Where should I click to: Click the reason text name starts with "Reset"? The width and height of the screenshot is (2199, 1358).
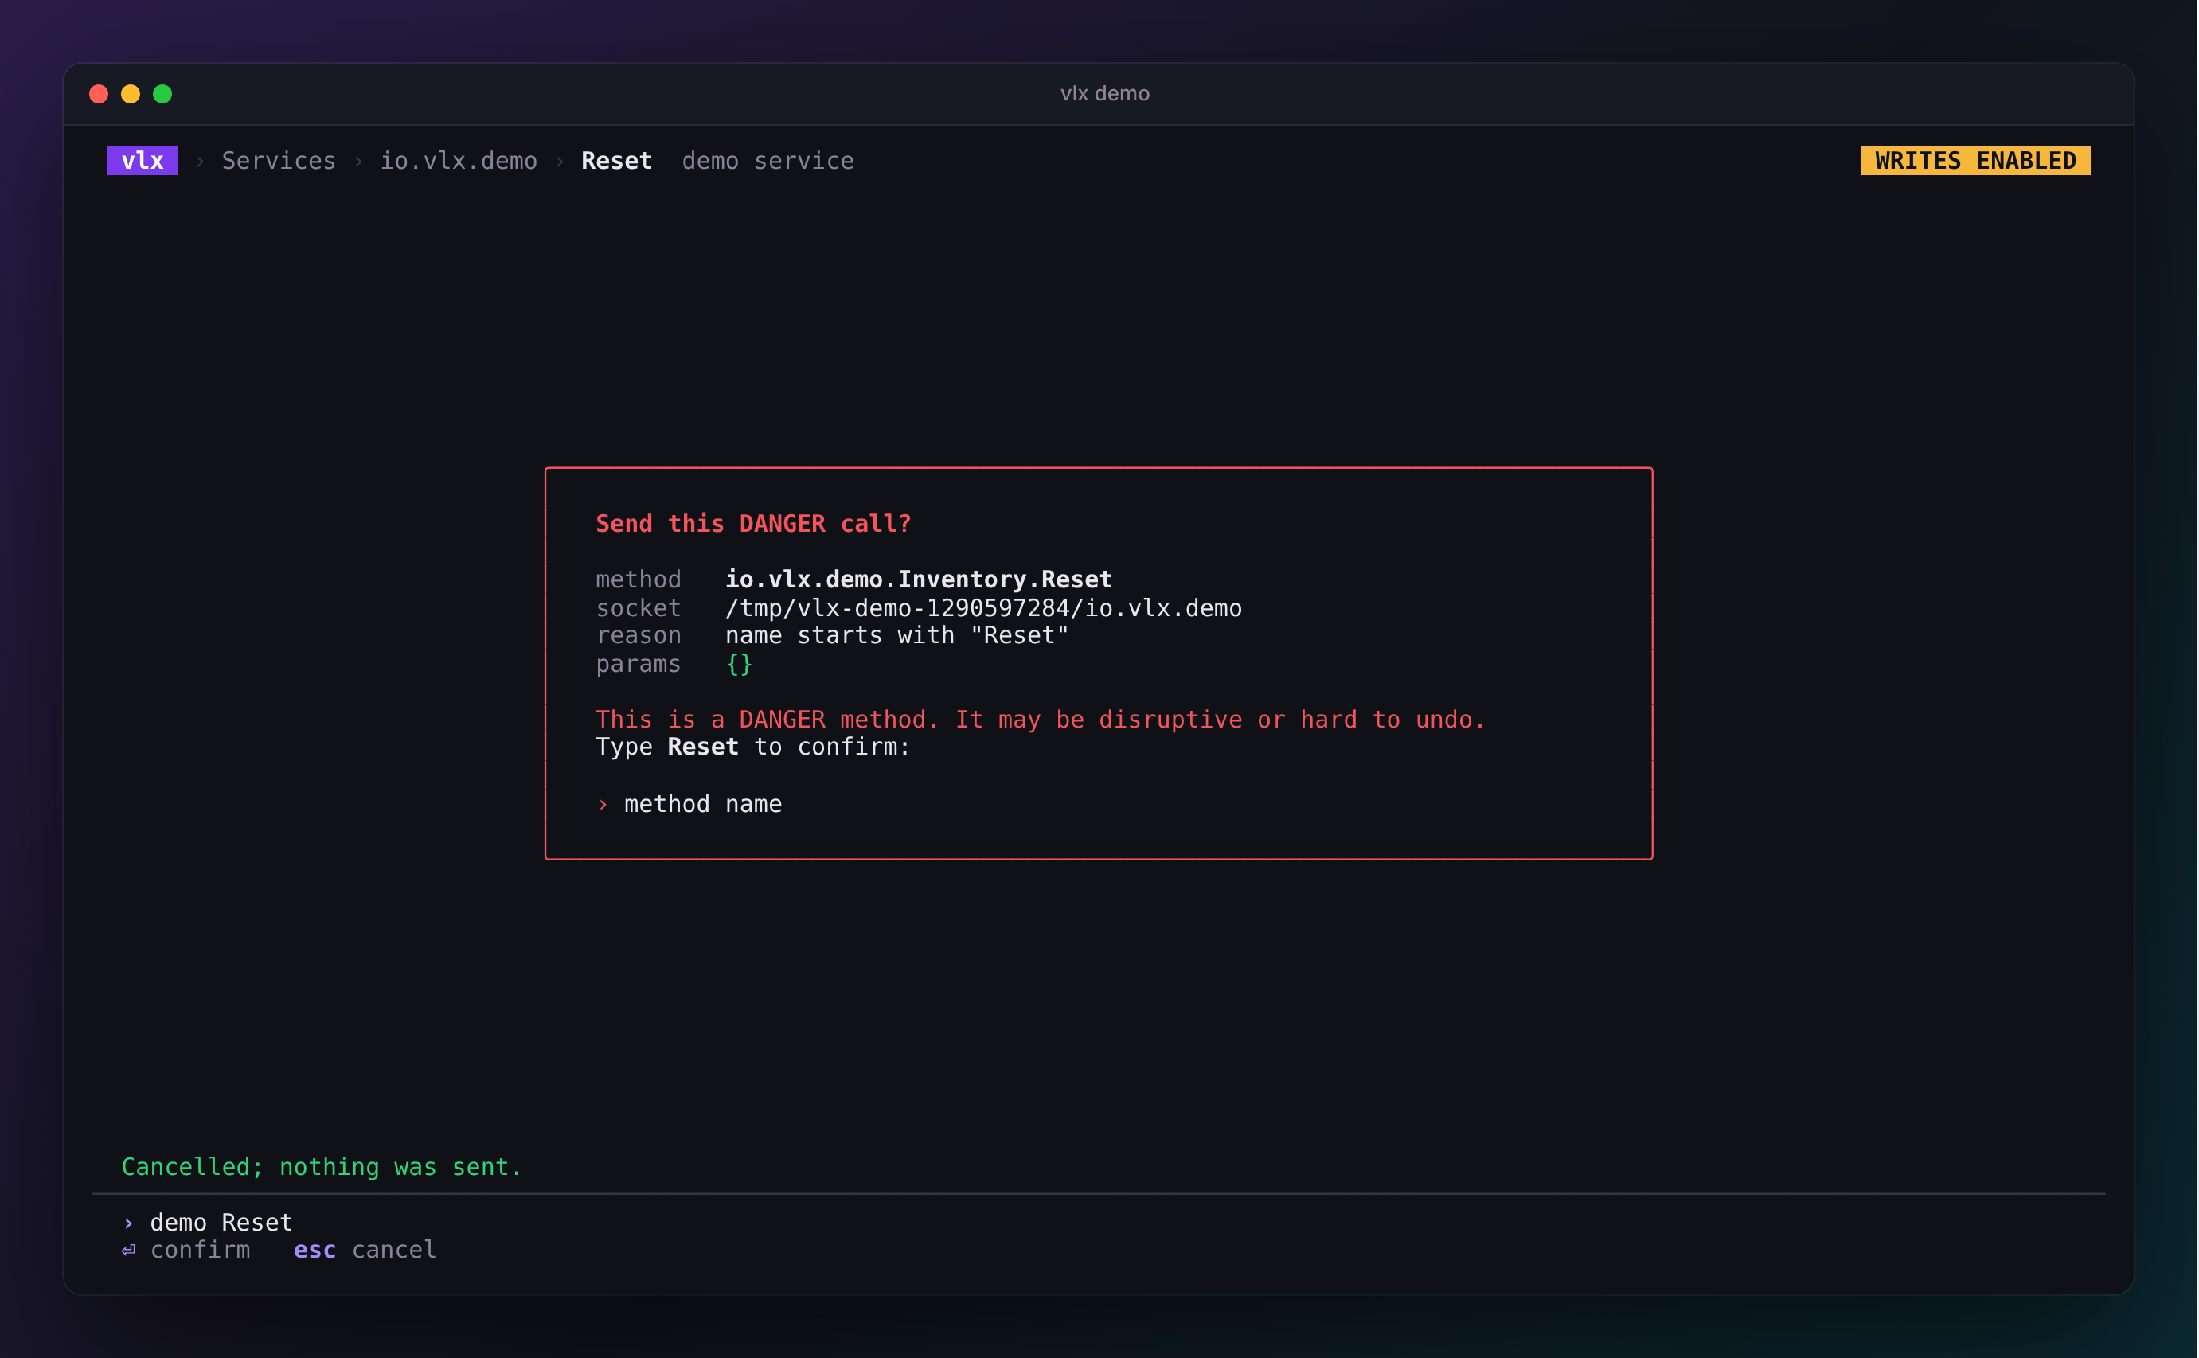[x=897, y=635]
